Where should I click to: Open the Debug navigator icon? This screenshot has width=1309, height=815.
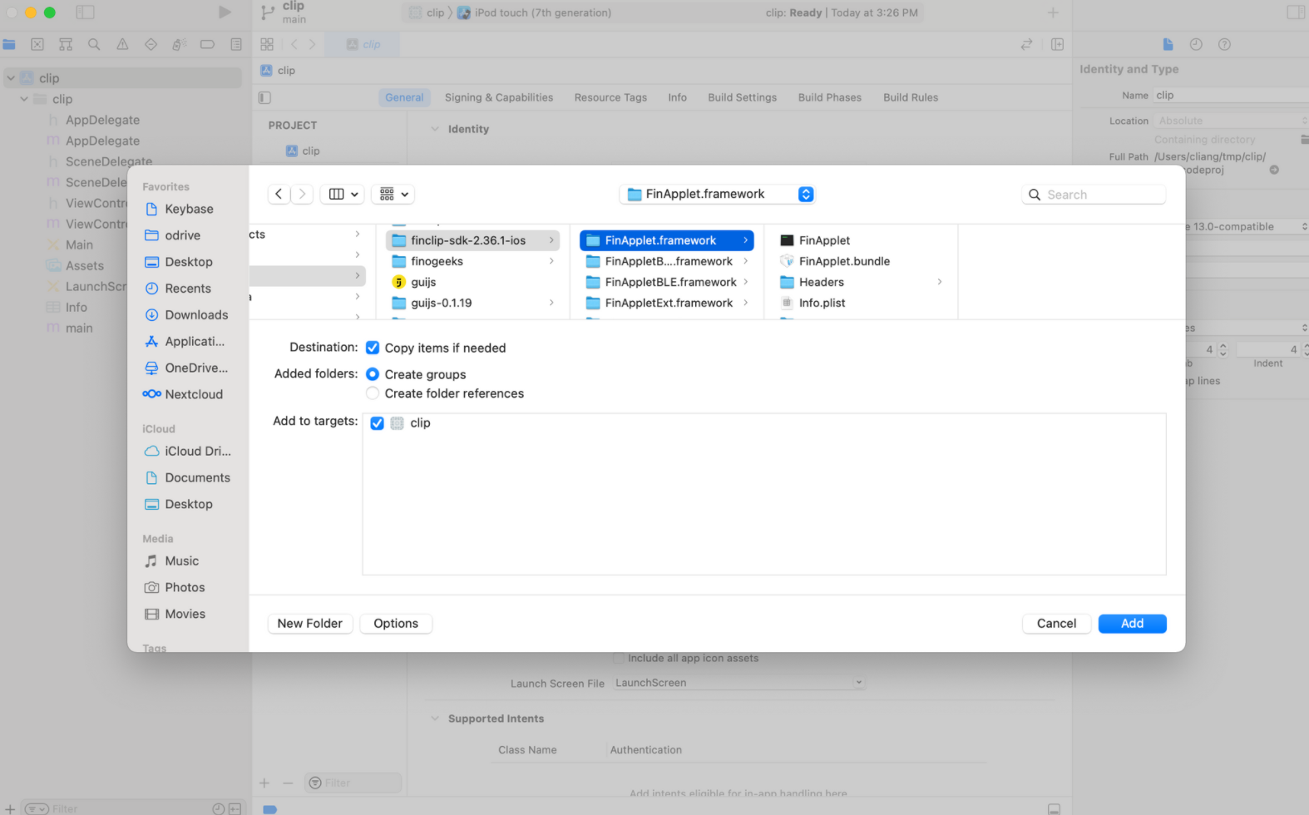coord(179,45)
